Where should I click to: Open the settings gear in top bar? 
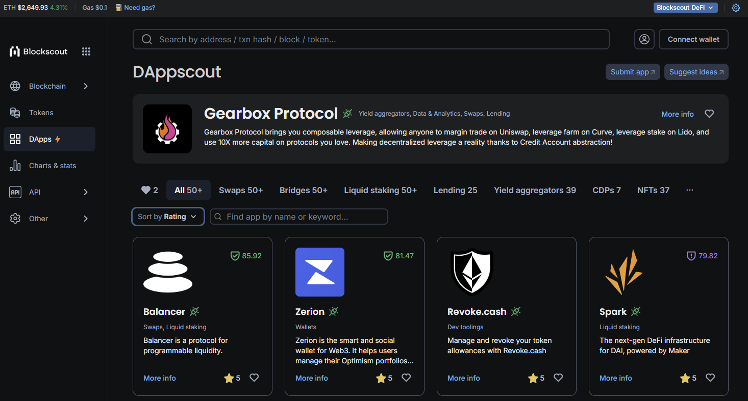coord(736,8)
